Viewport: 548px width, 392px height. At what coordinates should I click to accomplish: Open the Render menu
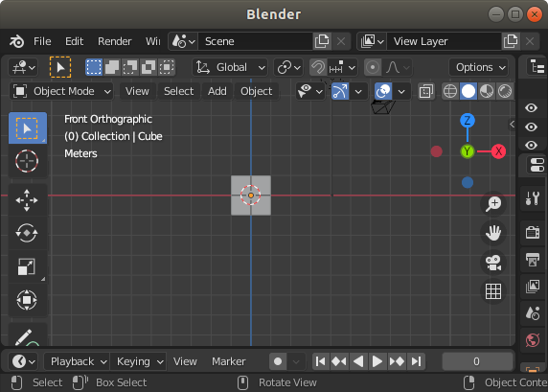(x=114, y=41)
